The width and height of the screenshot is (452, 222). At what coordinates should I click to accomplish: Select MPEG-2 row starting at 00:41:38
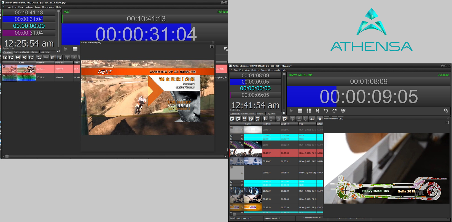(x=276, y=173)
